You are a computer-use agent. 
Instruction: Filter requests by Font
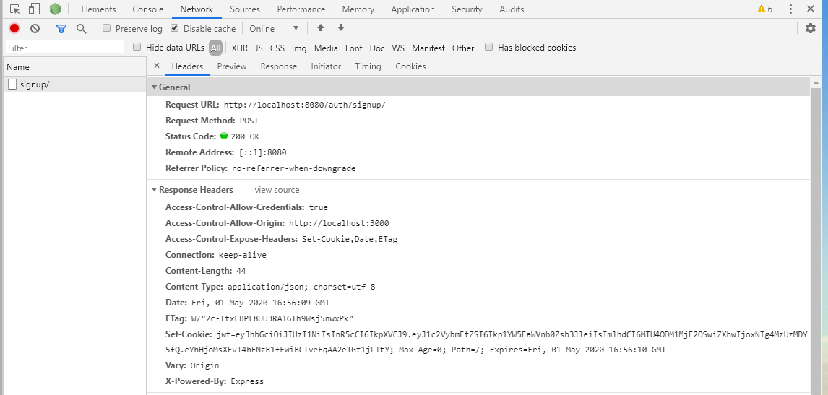354,48
